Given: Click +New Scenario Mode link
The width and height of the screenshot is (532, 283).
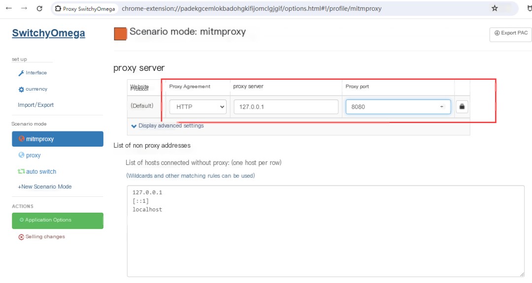Looking at the screenshot, I should [x=44, y=187].
